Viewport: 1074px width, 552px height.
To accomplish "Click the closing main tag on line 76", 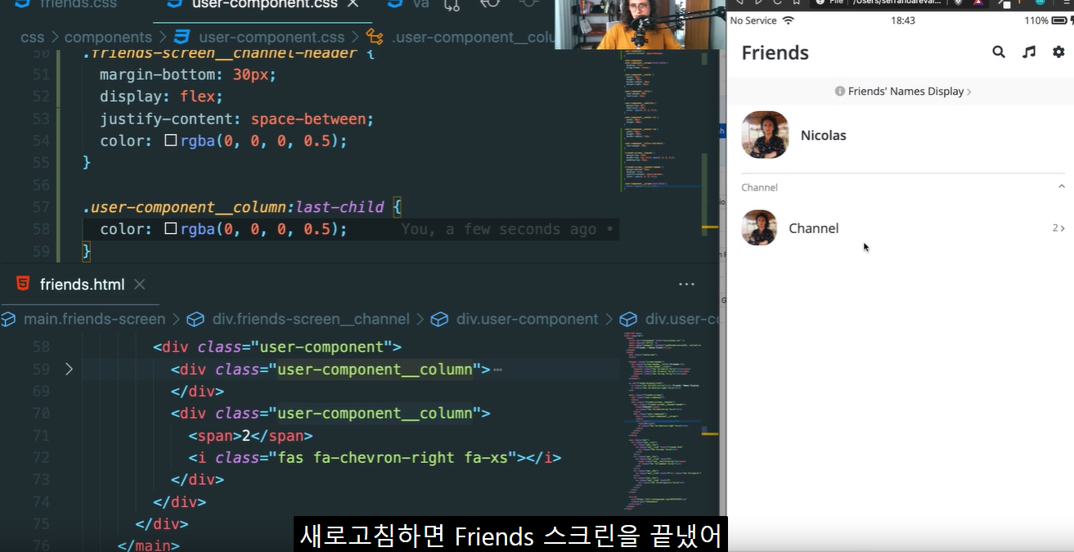I will 149,545.
